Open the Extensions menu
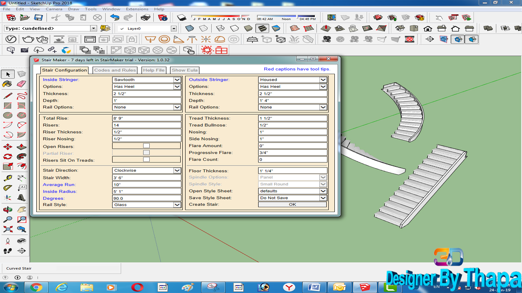This screenshot has height=293, width=522. tap(137, 9)
